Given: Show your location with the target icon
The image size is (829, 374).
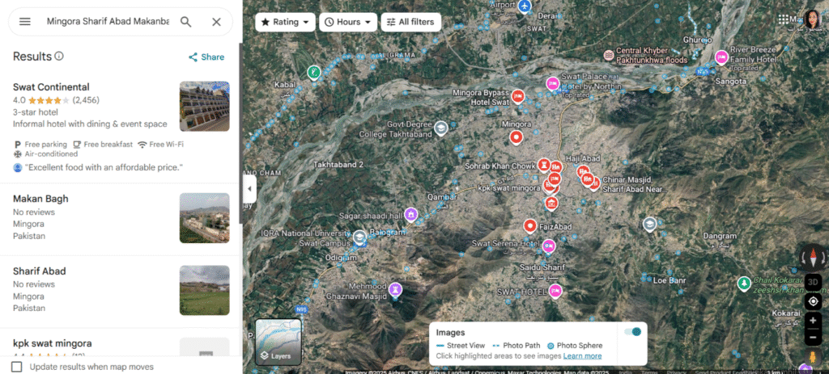Looking at the screenshot, I should point(813,301).
